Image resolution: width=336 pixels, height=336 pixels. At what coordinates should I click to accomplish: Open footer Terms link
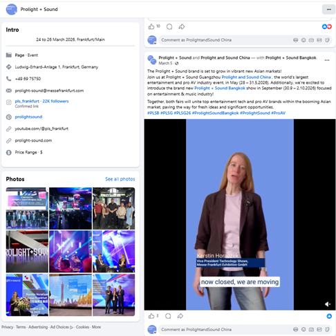tap(21, 327)
